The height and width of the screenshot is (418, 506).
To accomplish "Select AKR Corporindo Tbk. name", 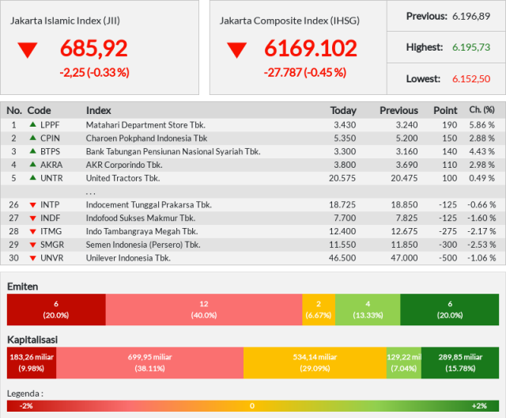I will [x=124, y=165].
